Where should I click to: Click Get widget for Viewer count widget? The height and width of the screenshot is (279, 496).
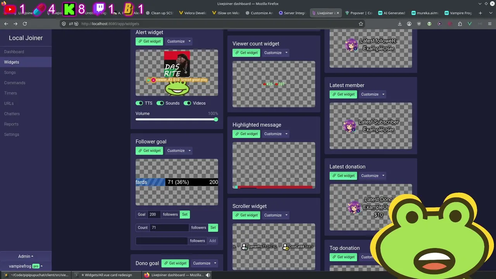(x=246, y=53)
